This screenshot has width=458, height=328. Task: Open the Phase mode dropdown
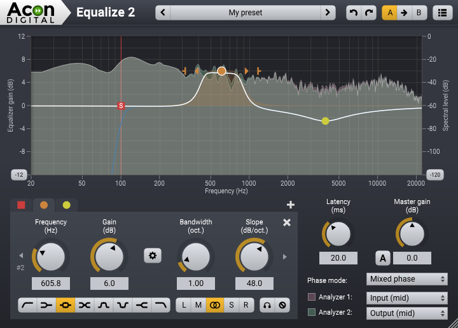[407, 279]
